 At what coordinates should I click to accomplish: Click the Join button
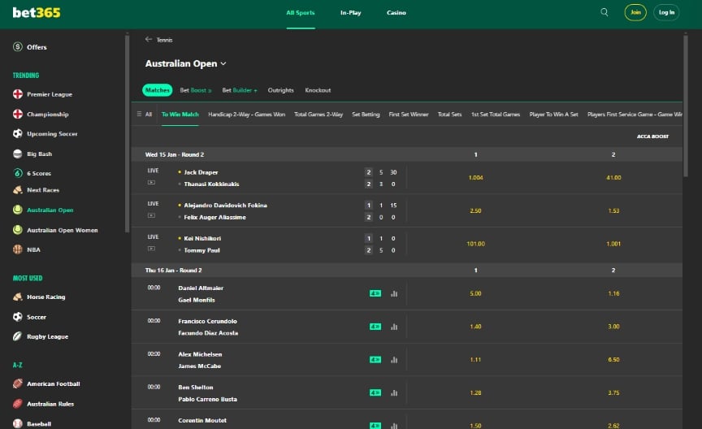pos(635,12)
